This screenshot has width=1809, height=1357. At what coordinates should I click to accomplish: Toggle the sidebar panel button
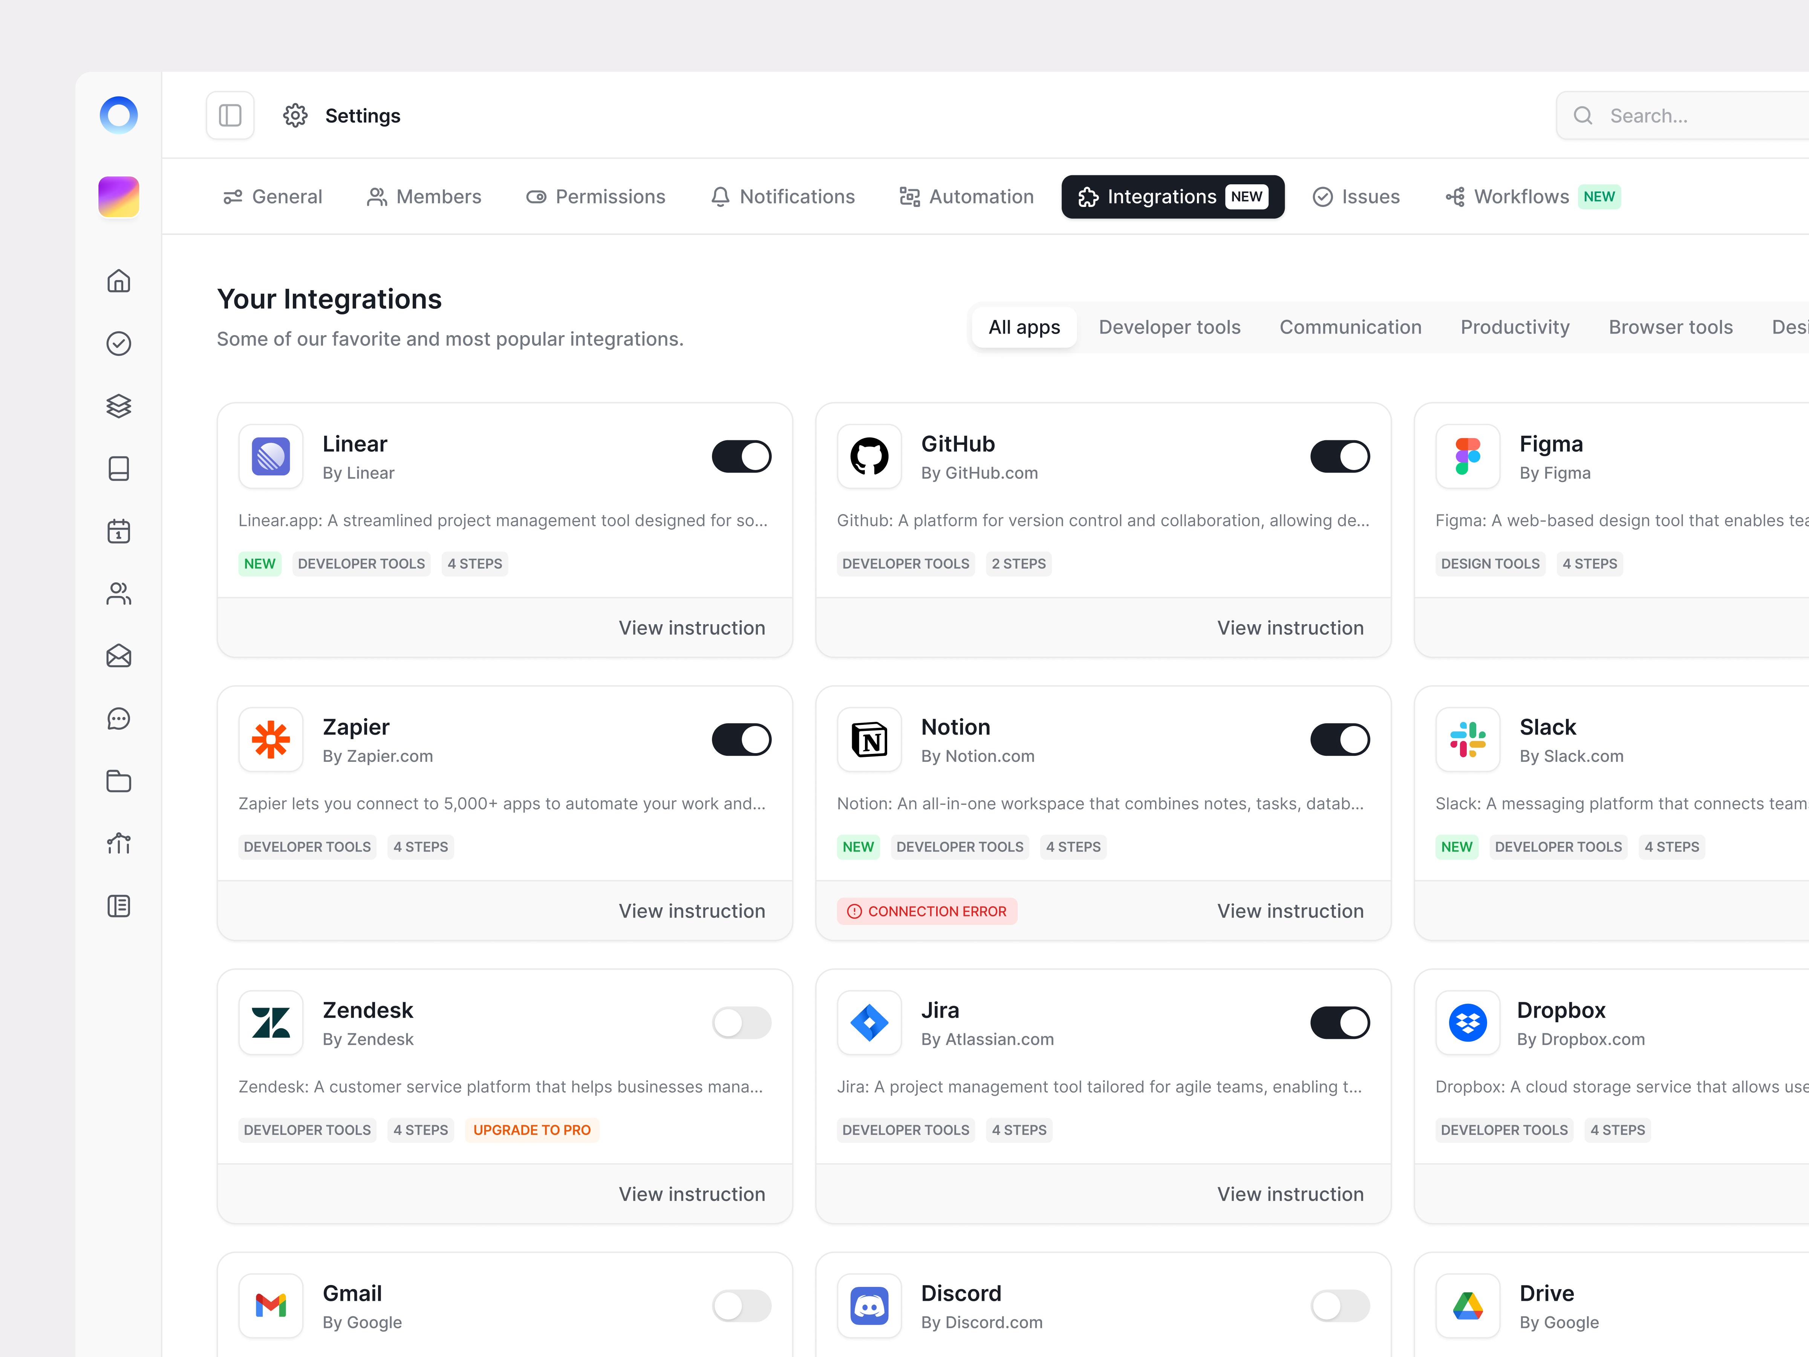(230, 115)
